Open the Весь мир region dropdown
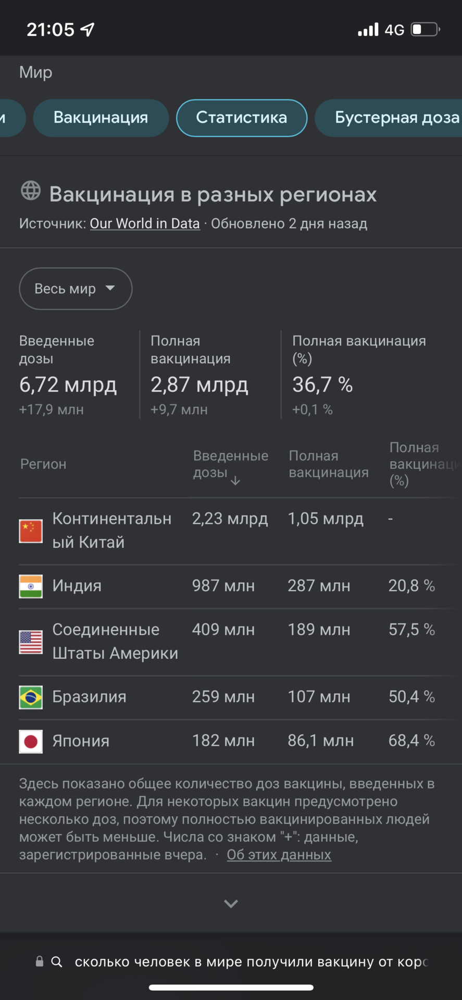 click(76, 289)
